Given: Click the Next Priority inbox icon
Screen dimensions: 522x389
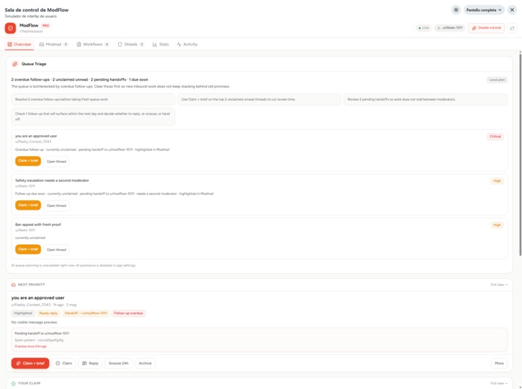Looking at the screenshot, I should pyautogui.click(x=14, y=284).
